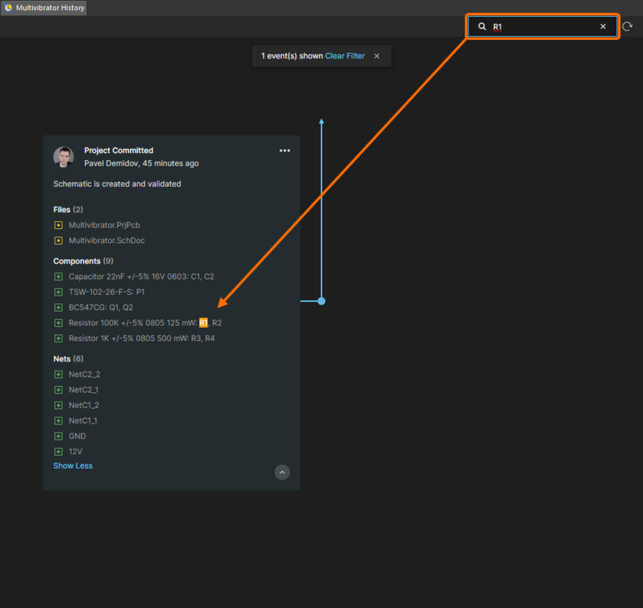Screen dimensions: 643x608
Task: Click the green icon beside TSW-102-26-F-S
Action: [x=58, y=291]
